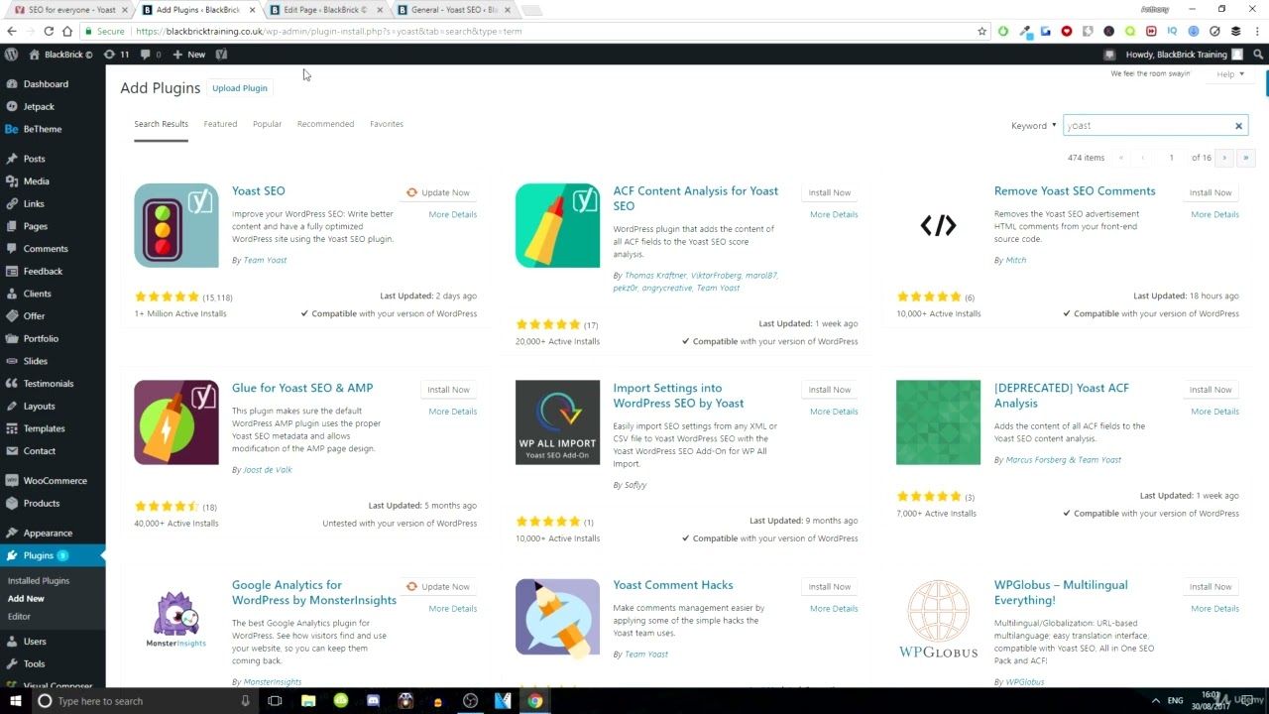Image resolution: width=1269 pixels, height=714 pixels.
Task: Open Comments sidebar item
Action: coord(46,249)
